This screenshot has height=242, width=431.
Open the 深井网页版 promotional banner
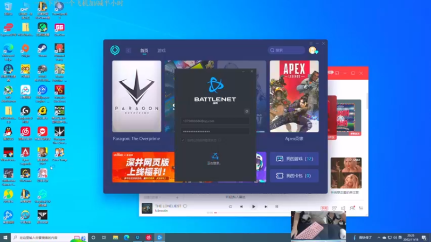tap(143, 167)
